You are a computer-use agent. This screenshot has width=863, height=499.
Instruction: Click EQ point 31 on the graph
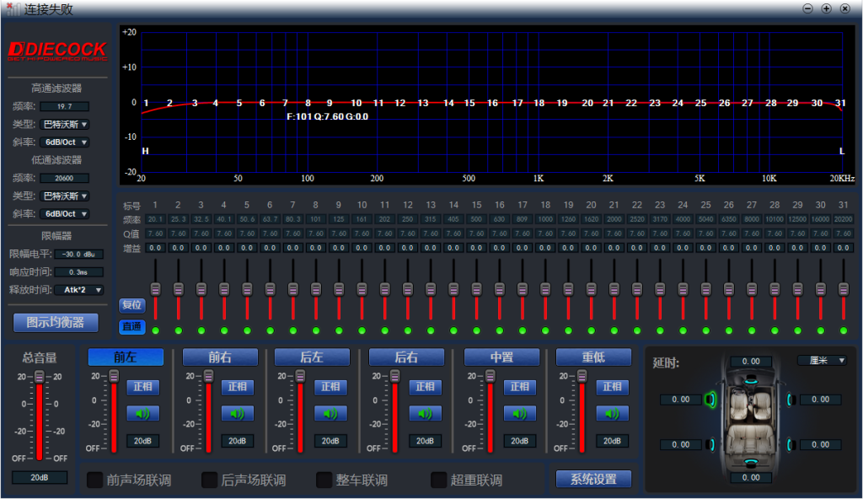coord(840,103)
